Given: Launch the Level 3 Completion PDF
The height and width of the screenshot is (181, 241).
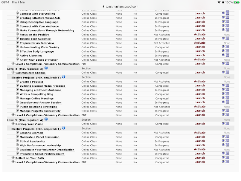Looking at the screenshot, I should coord(200,64).
